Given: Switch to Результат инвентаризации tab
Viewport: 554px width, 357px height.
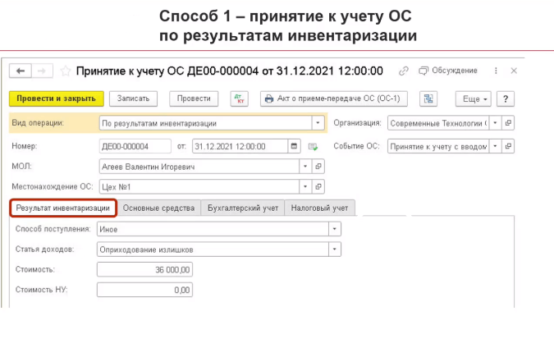Looking at the screenshot, I should pos(63,208).
